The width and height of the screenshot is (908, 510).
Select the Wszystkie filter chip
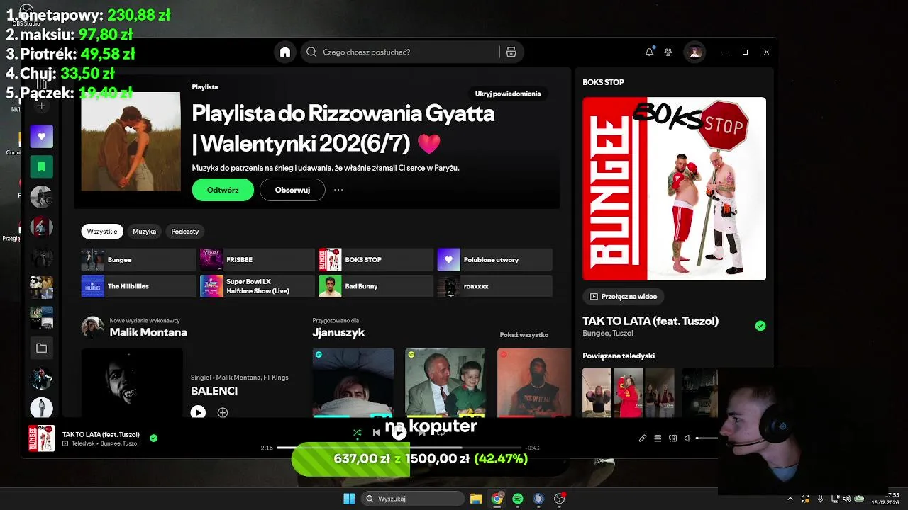pyautogui.click(x=102, y=232)
